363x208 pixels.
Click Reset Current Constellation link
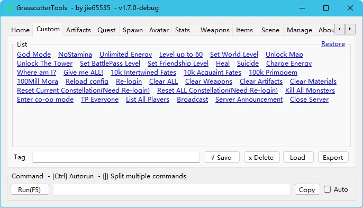[84, 91]
